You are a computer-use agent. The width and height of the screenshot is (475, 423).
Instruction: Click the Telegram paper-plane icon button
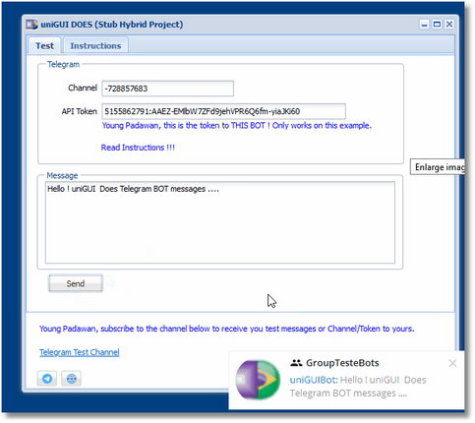pyautogui.click(x=47, y=379)
